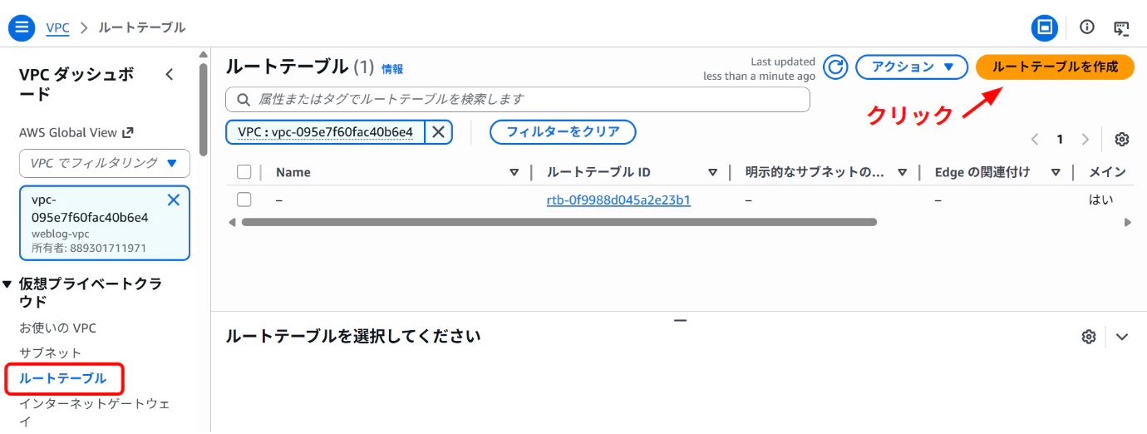Viewport: 1147px width, 434px height.
Task: Click the table horizontal scrollbar
Action: tap(559, 222)
